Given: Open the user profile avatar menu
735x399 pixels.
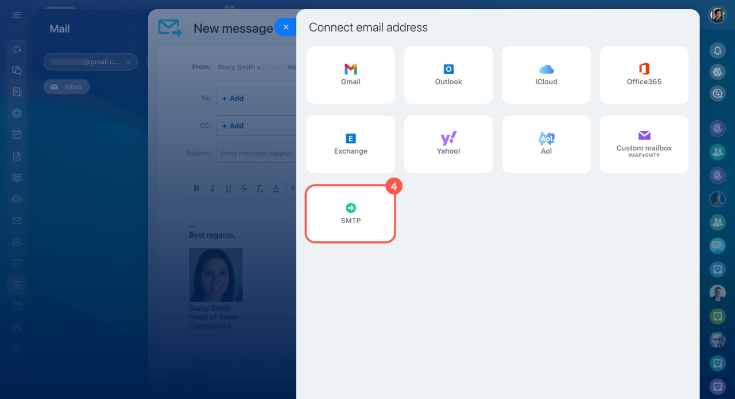Looking at the screenshot, I should [x=718, y=15].
